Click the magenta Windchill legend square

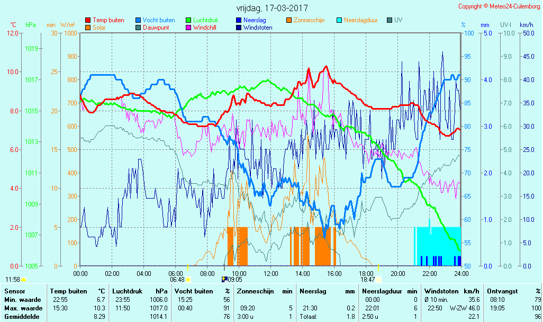tap(188, 28)
